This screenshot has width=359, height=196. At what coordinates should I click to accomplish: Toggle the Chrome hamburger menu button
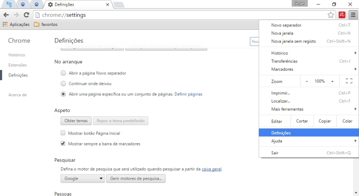click(353, 15)
